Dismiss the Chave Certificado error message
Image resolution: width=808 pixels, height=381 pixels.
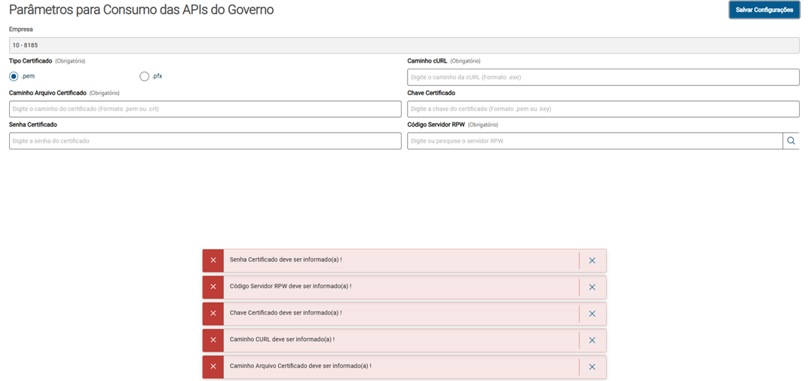click(x=592, y=313)
